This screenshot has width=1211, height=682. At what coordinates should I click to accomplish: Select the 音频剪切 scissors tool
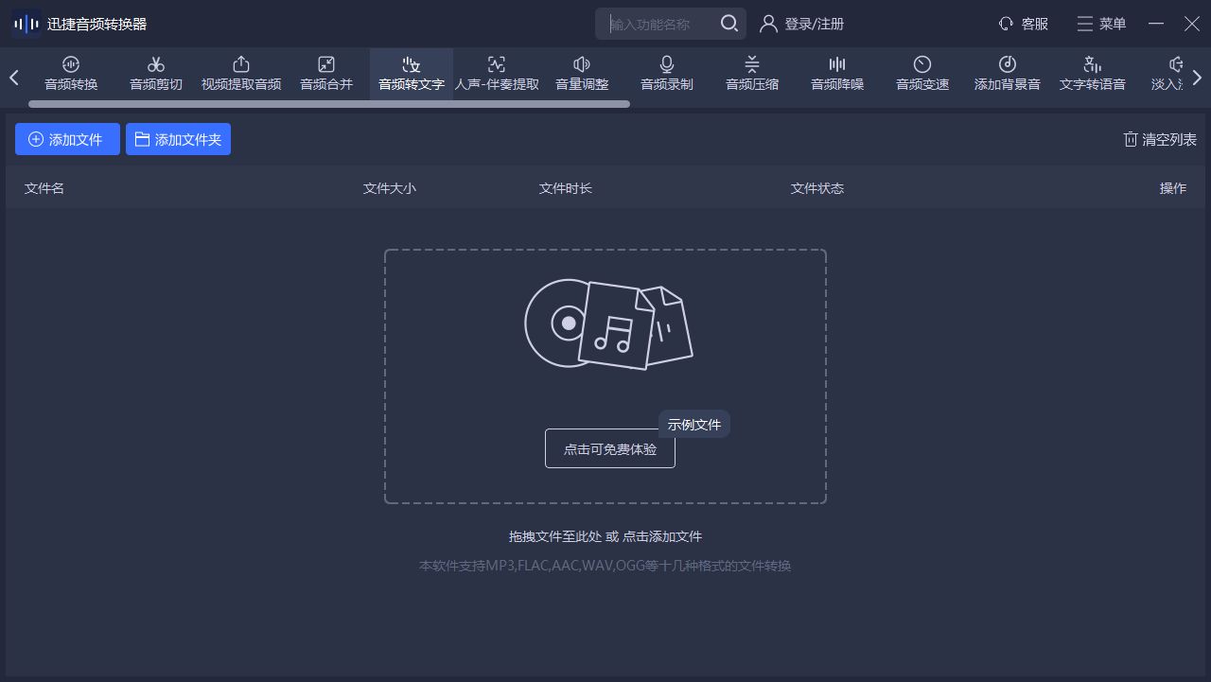click(156, 74)
